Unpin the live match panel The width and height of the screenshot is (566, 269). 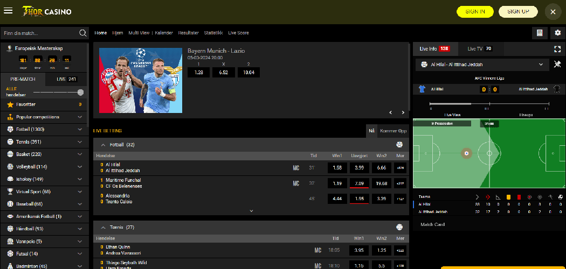tap(557, 64)
